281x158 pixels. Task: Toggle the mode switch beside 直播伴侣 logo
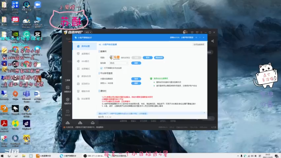[x=88, y=32]
